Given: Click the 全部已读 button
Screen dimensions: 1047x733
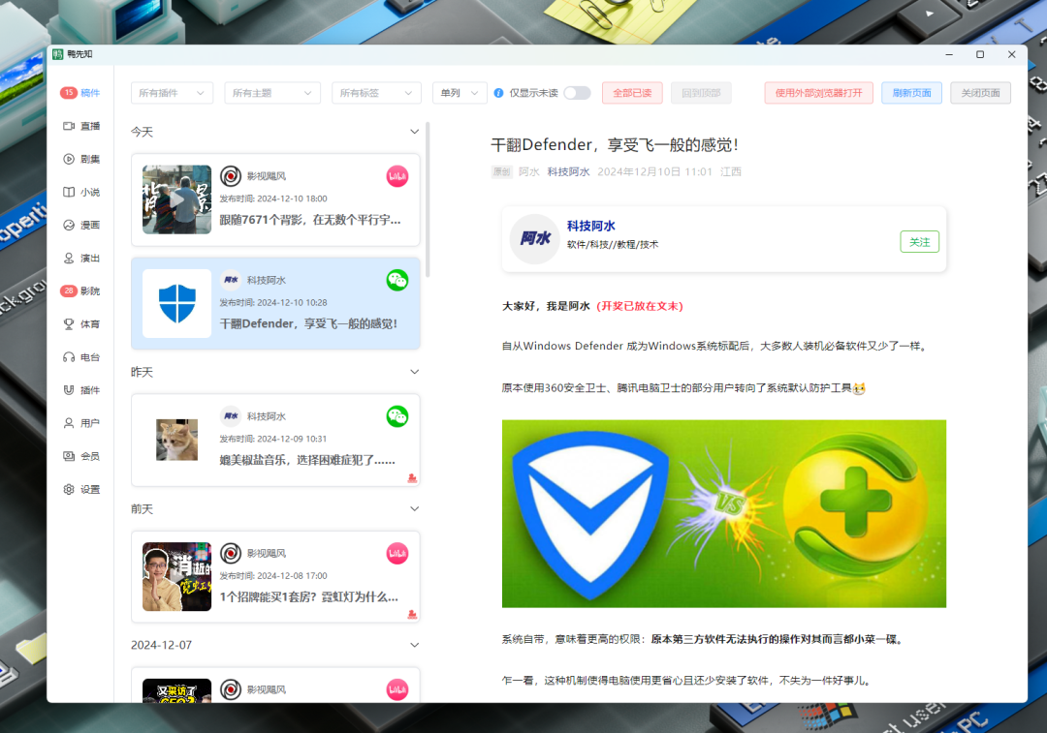Looking at the screenshot, I should click(x=632, y=93).
